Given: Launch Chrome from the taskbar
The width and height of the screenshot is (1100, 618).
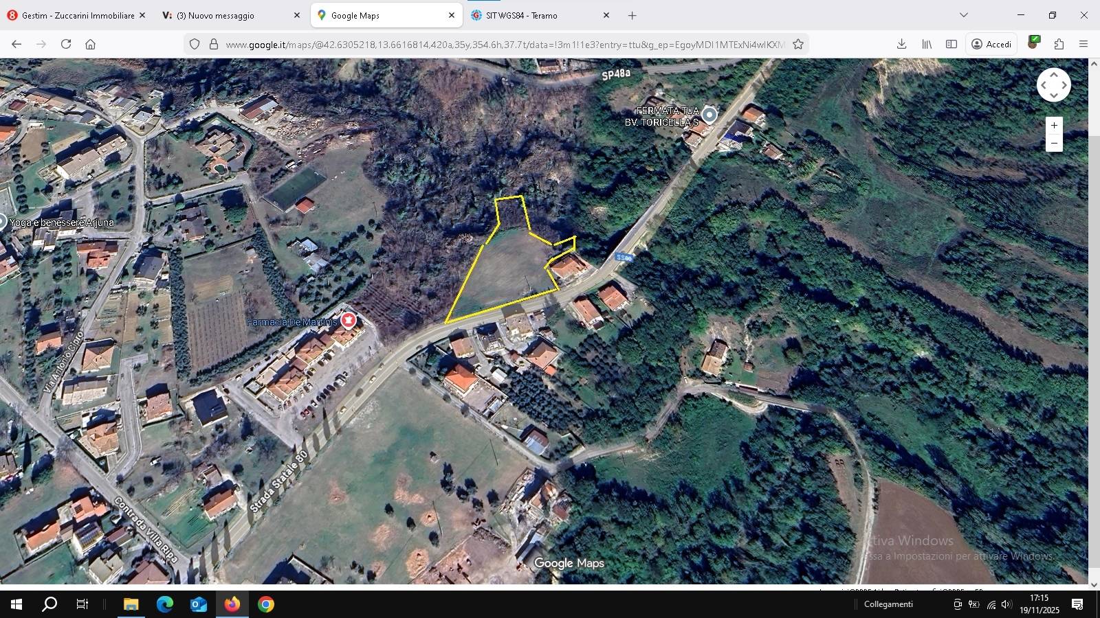Looking at the screenshot, I should 265,604.
